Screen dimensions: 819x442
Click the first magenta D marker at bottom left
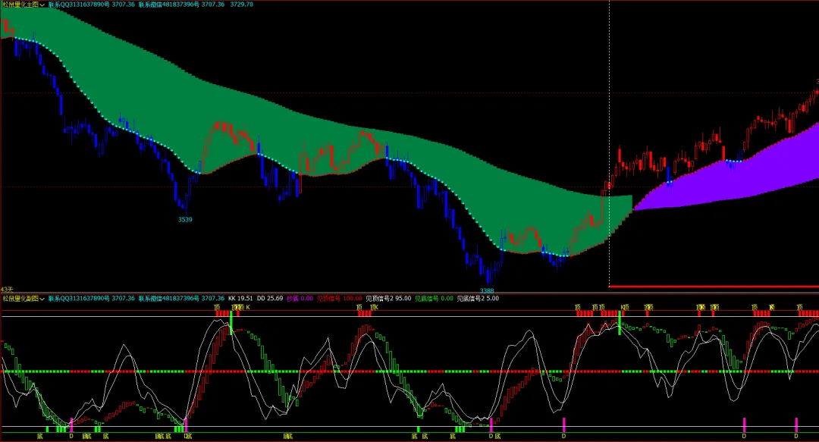pos(71,425)
